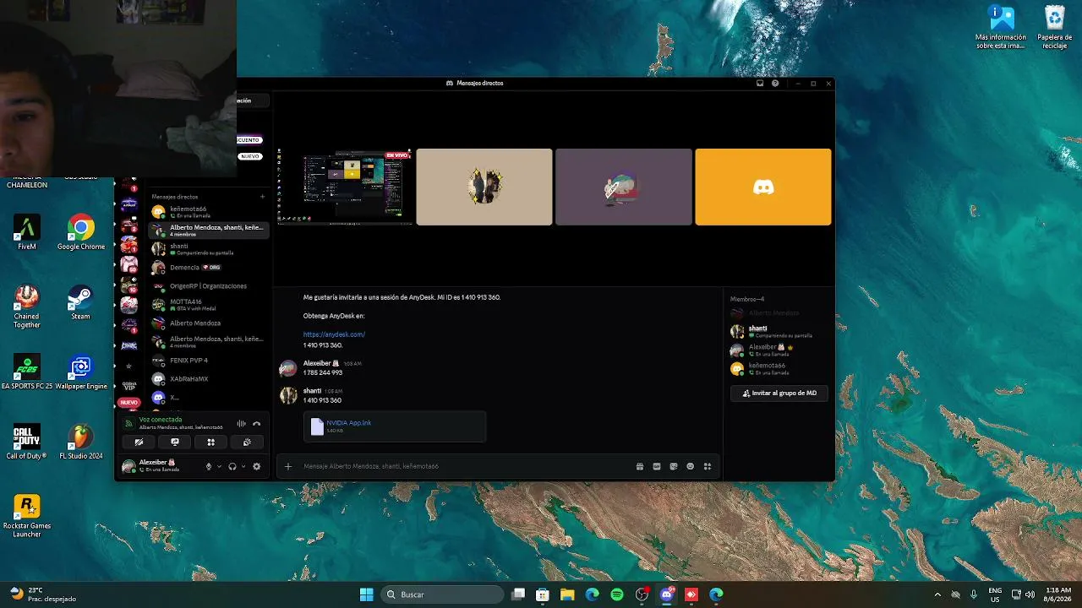Open File Explorer from the taskbar
Screen dimensions: 1082x608
click(x=567, y=594)
